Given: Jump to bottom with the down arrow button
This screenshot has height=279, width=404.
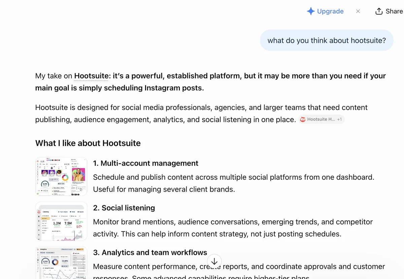Looking at the screenshot, I should 214,261.
